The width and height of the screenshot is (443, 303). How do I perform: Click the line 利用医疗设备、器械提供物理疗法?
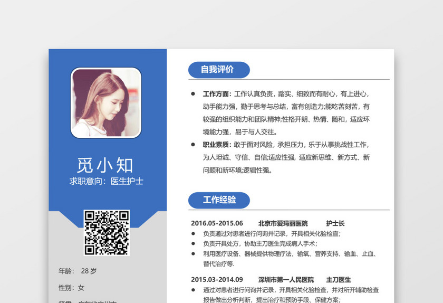point(290,254)
